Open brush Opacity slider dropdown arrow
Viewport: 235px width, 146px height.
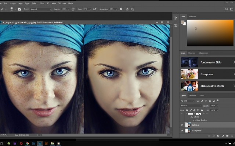(x=69, y=9)
